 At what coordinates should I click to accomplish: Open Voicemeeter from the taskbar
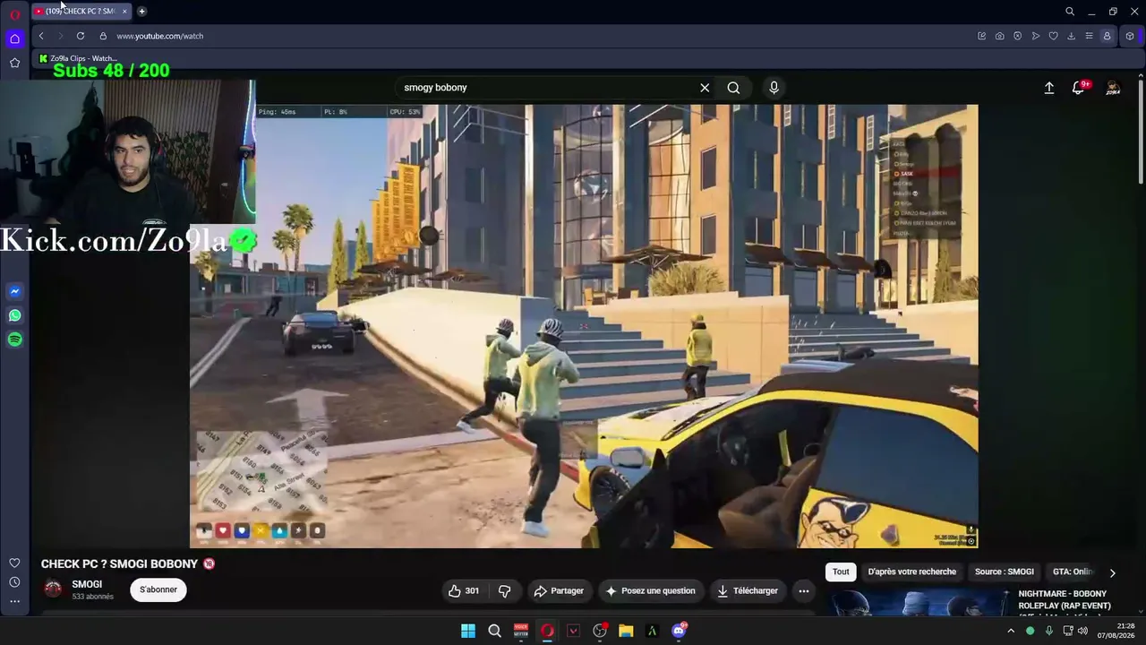click(x=521, y=631)
